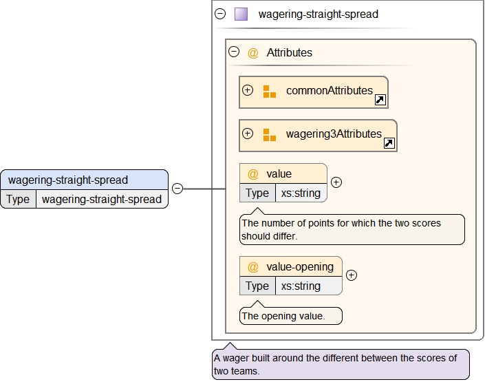Click the xs:string type of value attribute
Screen dimensions: 485x382
click(301, 193)
